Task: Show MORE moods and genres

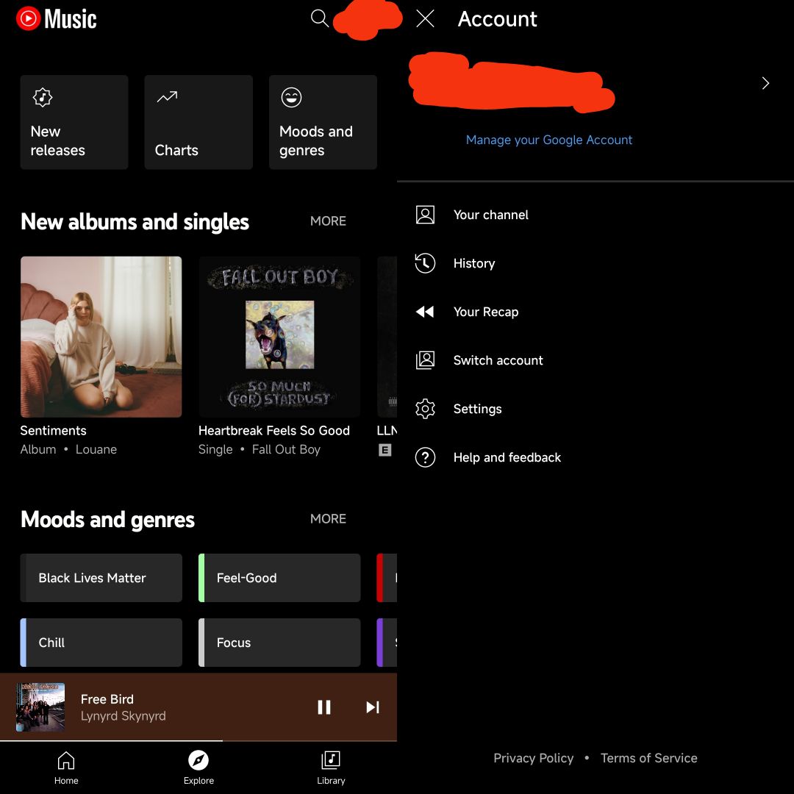Action: [328, 518]
